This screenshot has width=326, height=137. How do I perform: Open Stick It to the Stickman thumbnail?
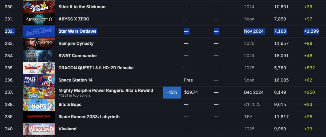pyautogui.click(x=39, y=7)
